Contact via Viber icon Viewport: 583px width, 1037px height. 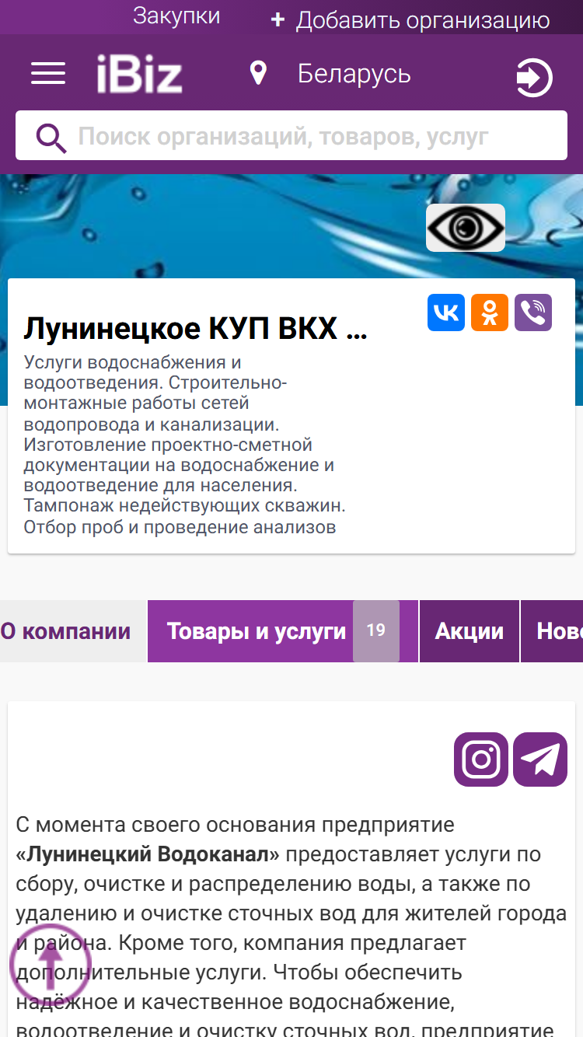[x=533, y=312]
